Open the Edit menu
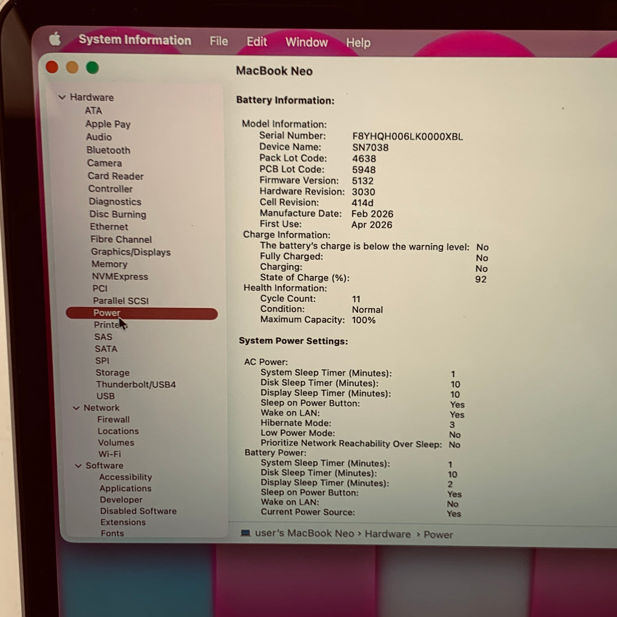This screenshot has width=617, height=617. coord(257,42)
